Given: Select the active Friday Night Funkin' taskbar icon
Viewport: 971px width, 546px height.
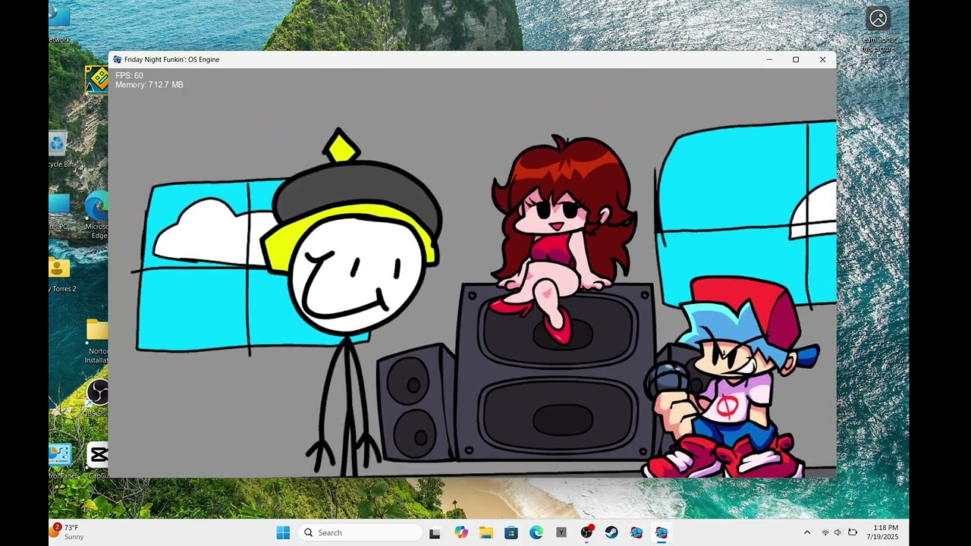Looking at the screenshot, I should pyautogui.click(x=661, y=532).
